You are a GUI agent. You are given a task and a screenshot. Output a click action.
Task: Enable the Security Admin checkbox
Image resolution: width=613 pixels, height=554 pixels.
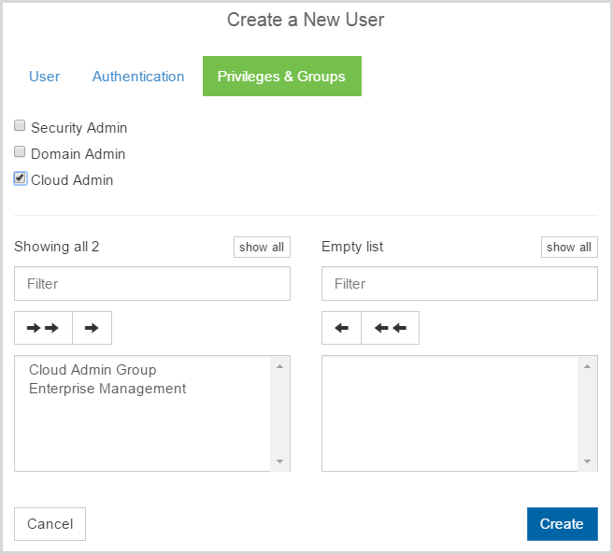[x=20, y=125]
